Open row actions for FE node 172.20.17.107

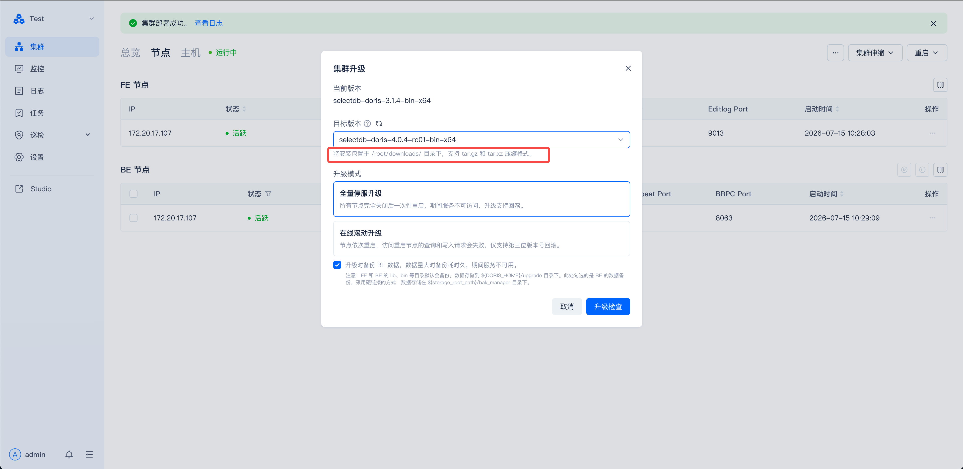933,133
